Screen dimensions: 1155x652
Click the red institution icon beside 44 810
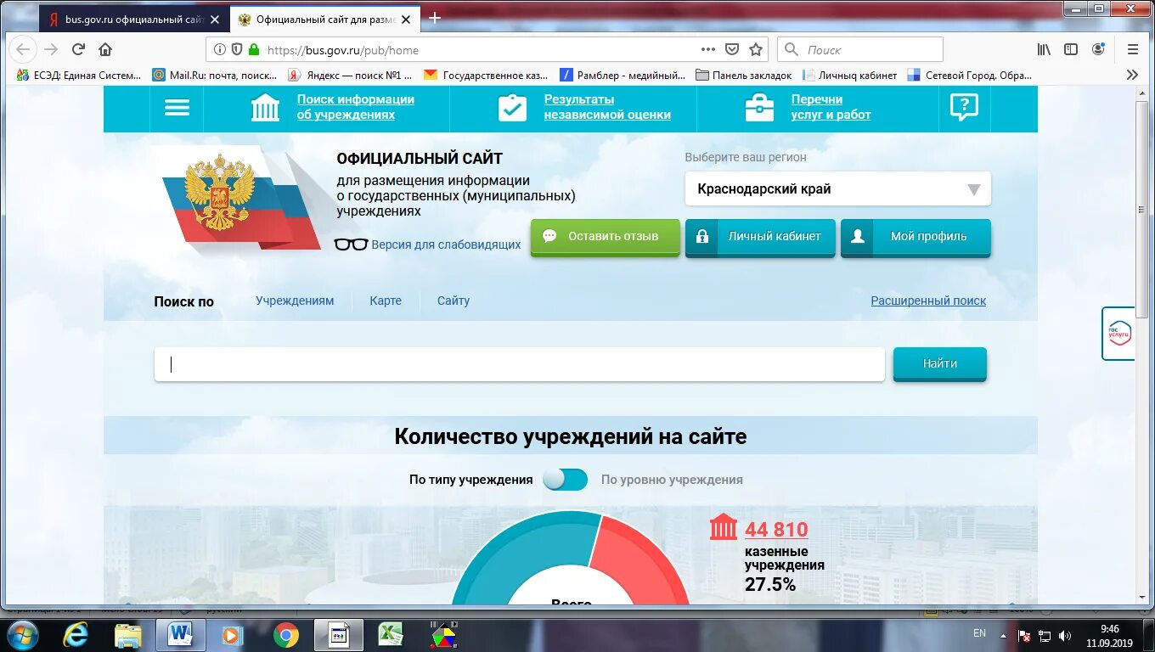[724, 527]
